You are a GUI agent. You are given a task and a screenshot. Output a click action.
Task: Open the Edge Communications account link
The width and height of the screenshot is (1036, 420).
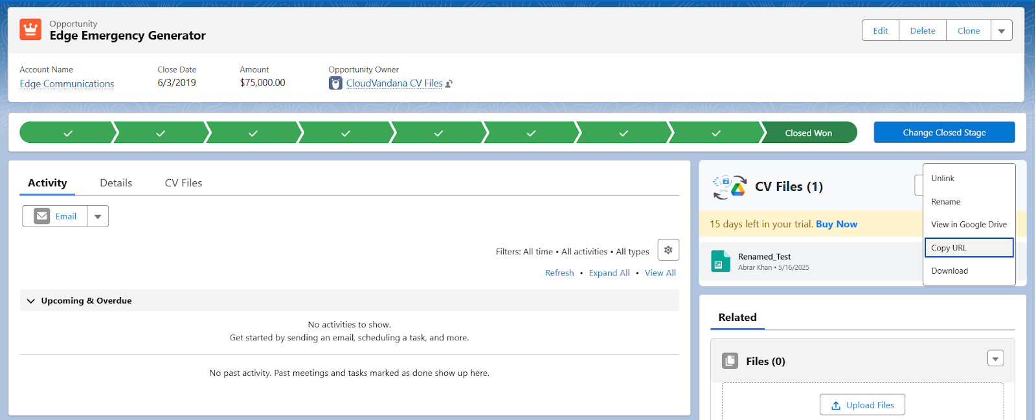pyautogui.click(x=67, y=84)
